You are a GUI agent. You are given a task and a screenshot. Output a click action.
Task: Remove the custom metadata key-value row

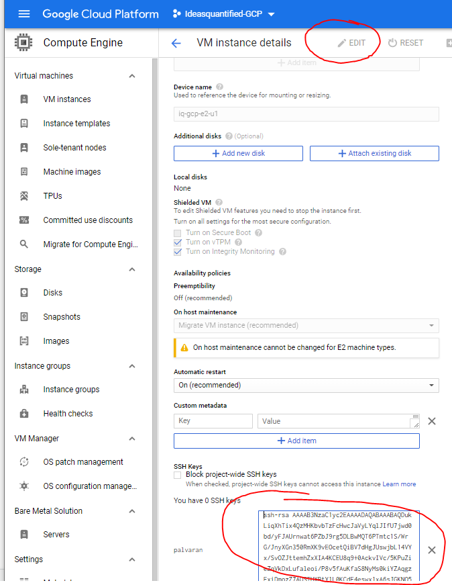(432, 421)
